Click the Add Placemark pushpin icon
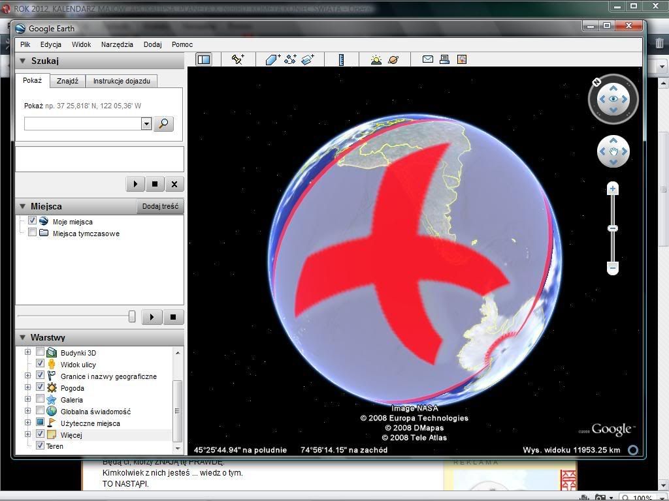 (x=238, y=59)
